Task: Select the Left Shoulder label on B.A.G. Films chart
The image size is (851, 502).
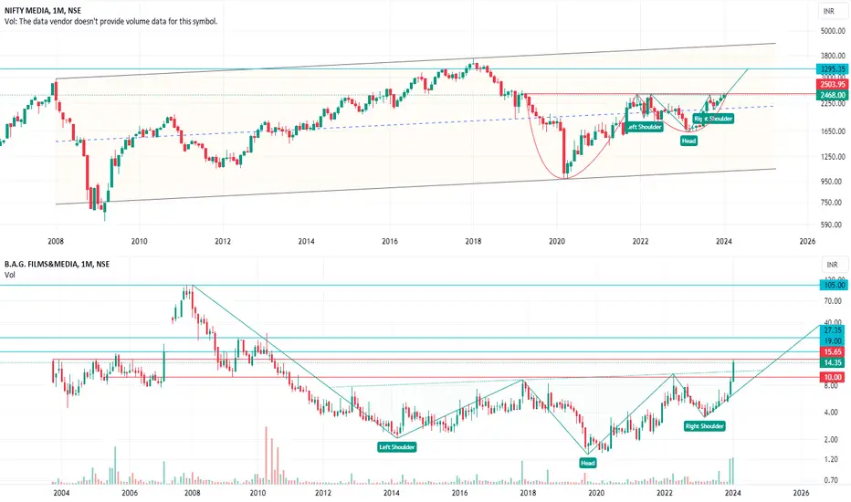Action: (397, 447)
